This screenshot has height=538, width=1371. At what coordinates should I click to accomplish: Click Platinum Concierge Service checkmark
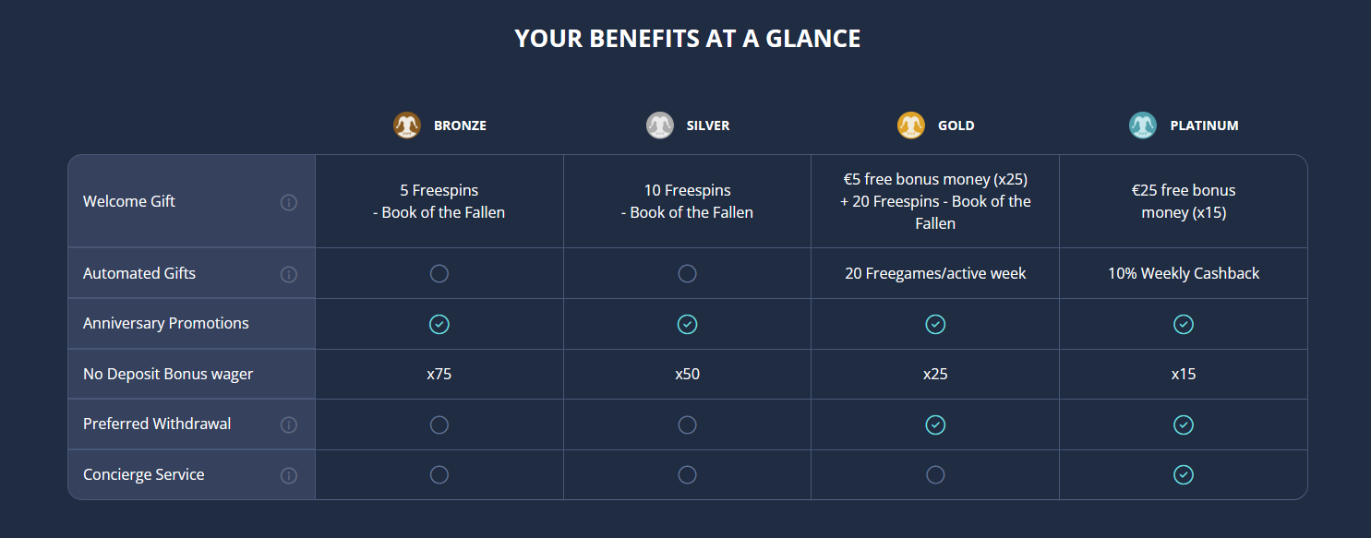pos(1184,474)
